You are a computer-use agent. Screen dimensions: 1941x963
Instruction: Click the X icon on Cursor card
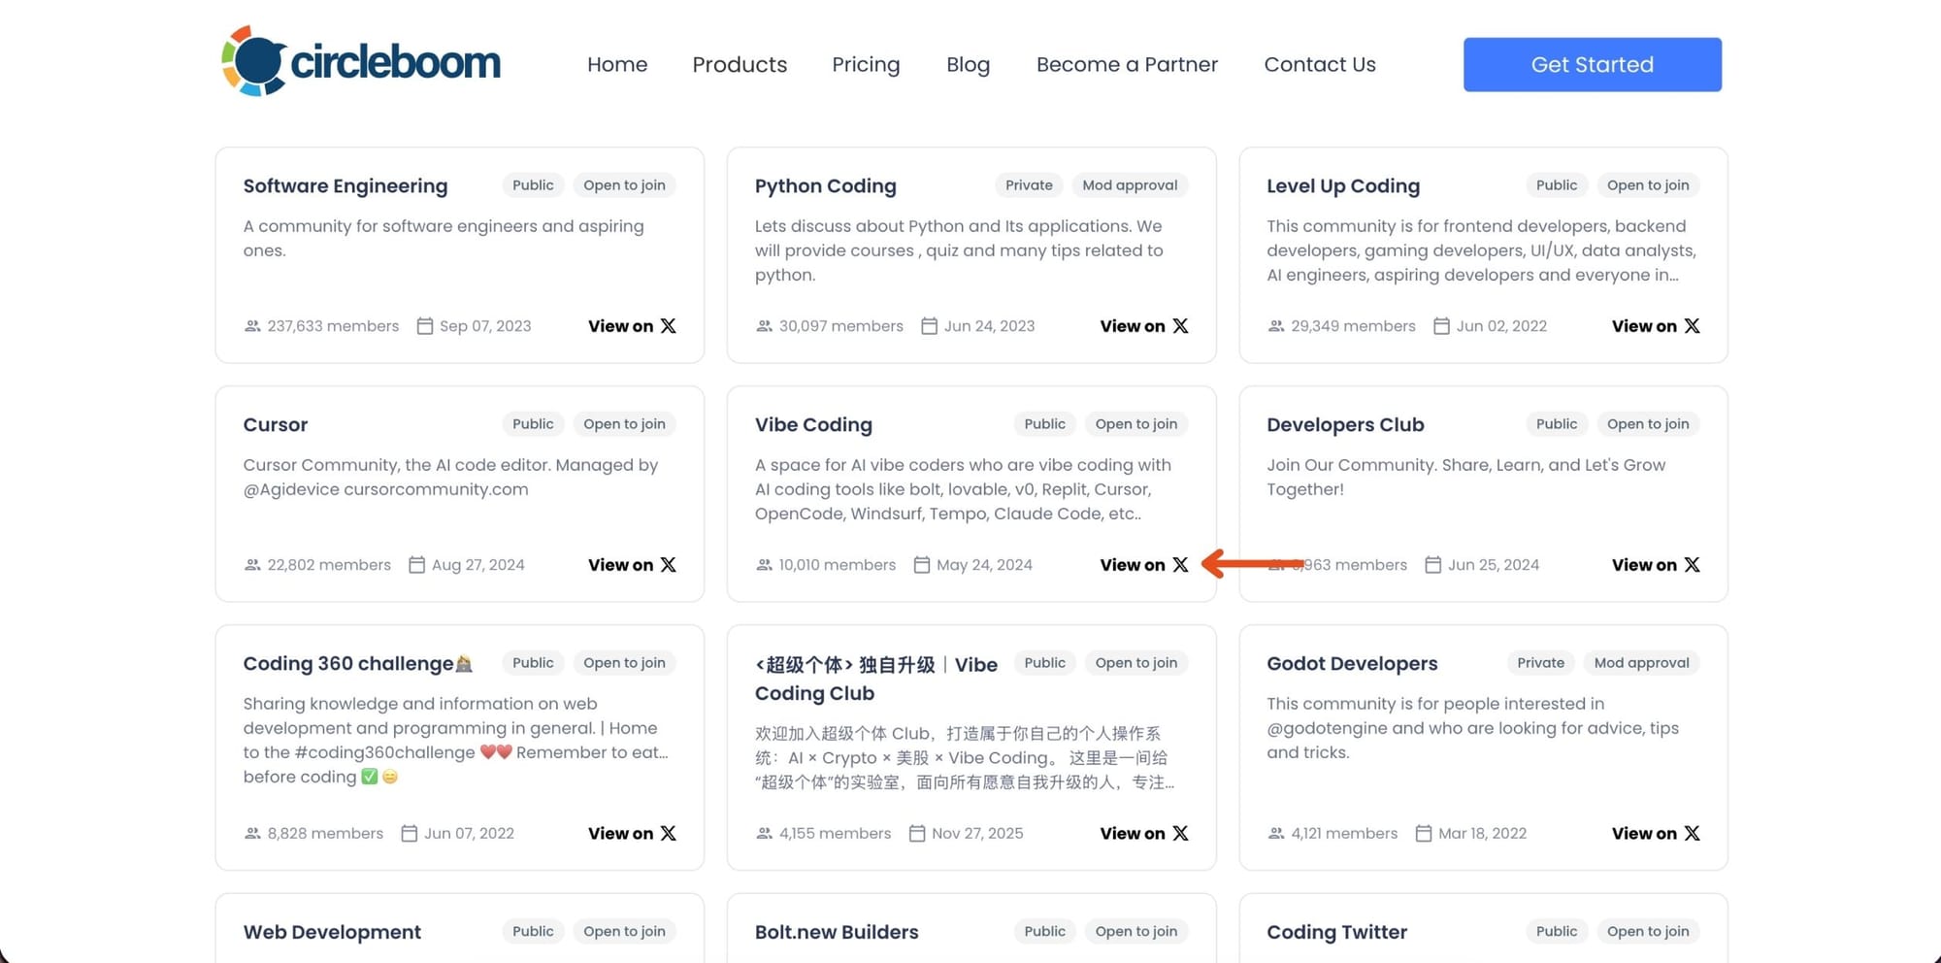pyautogui.click(x=668, y=565)
